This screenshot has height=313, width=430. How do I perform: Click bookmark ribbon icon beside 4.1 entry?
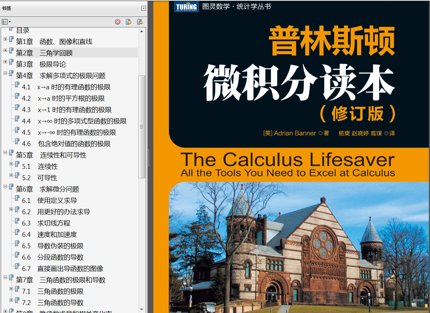[x=17, y=85]
